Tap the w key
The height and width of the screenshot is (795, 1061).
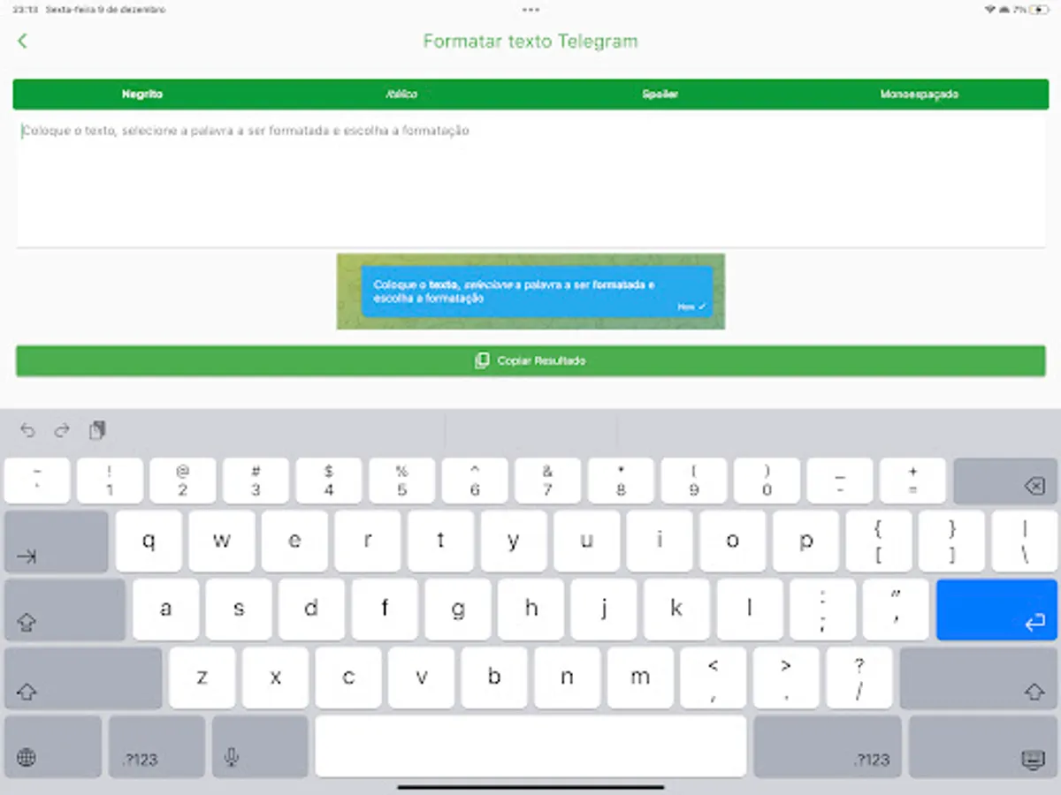point(222,541)
